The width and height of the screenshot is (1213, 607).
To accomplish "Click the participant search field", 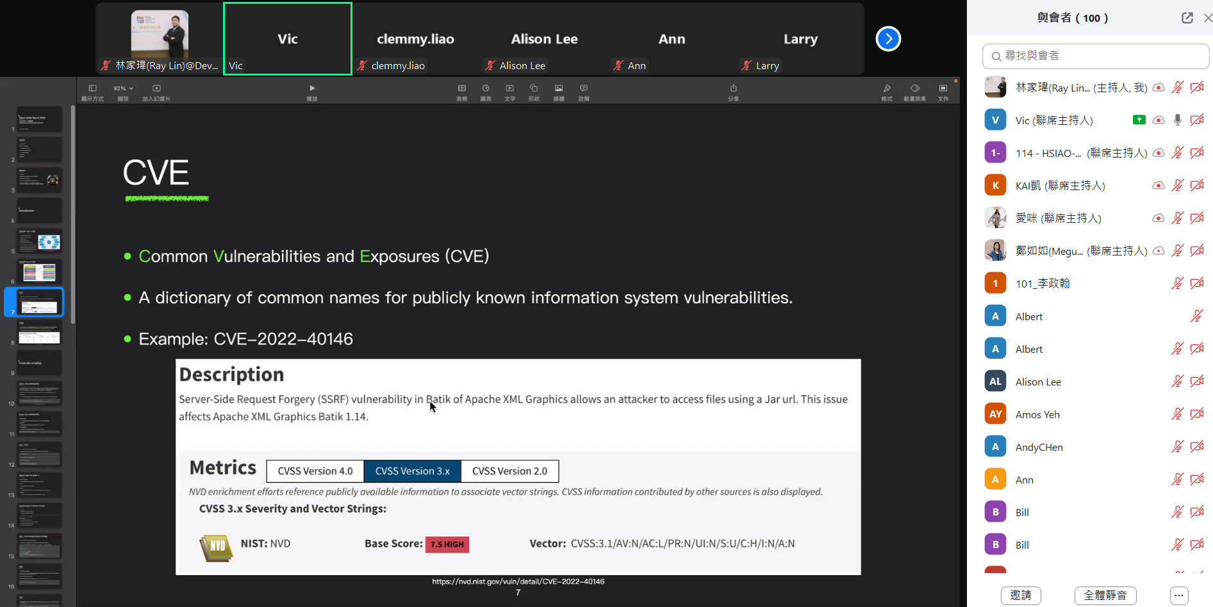I will (x=1096, y=56).
